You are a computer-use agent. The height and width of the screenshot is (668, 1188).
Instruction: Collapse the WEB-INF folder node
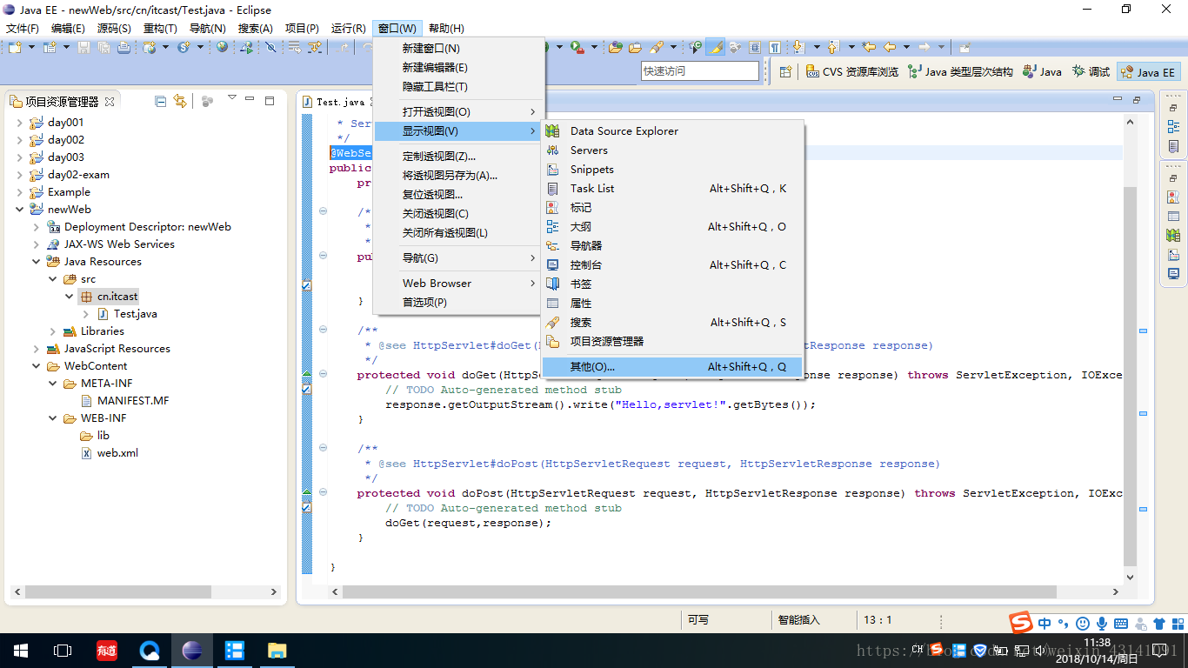point(52,418)
